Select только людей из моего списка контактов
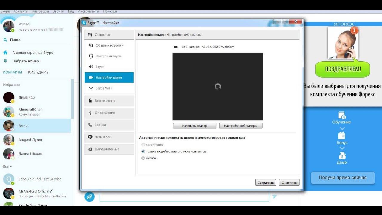The width and height of the screenshot is (382, 215). pyautogui.click(x=143, y=151)
